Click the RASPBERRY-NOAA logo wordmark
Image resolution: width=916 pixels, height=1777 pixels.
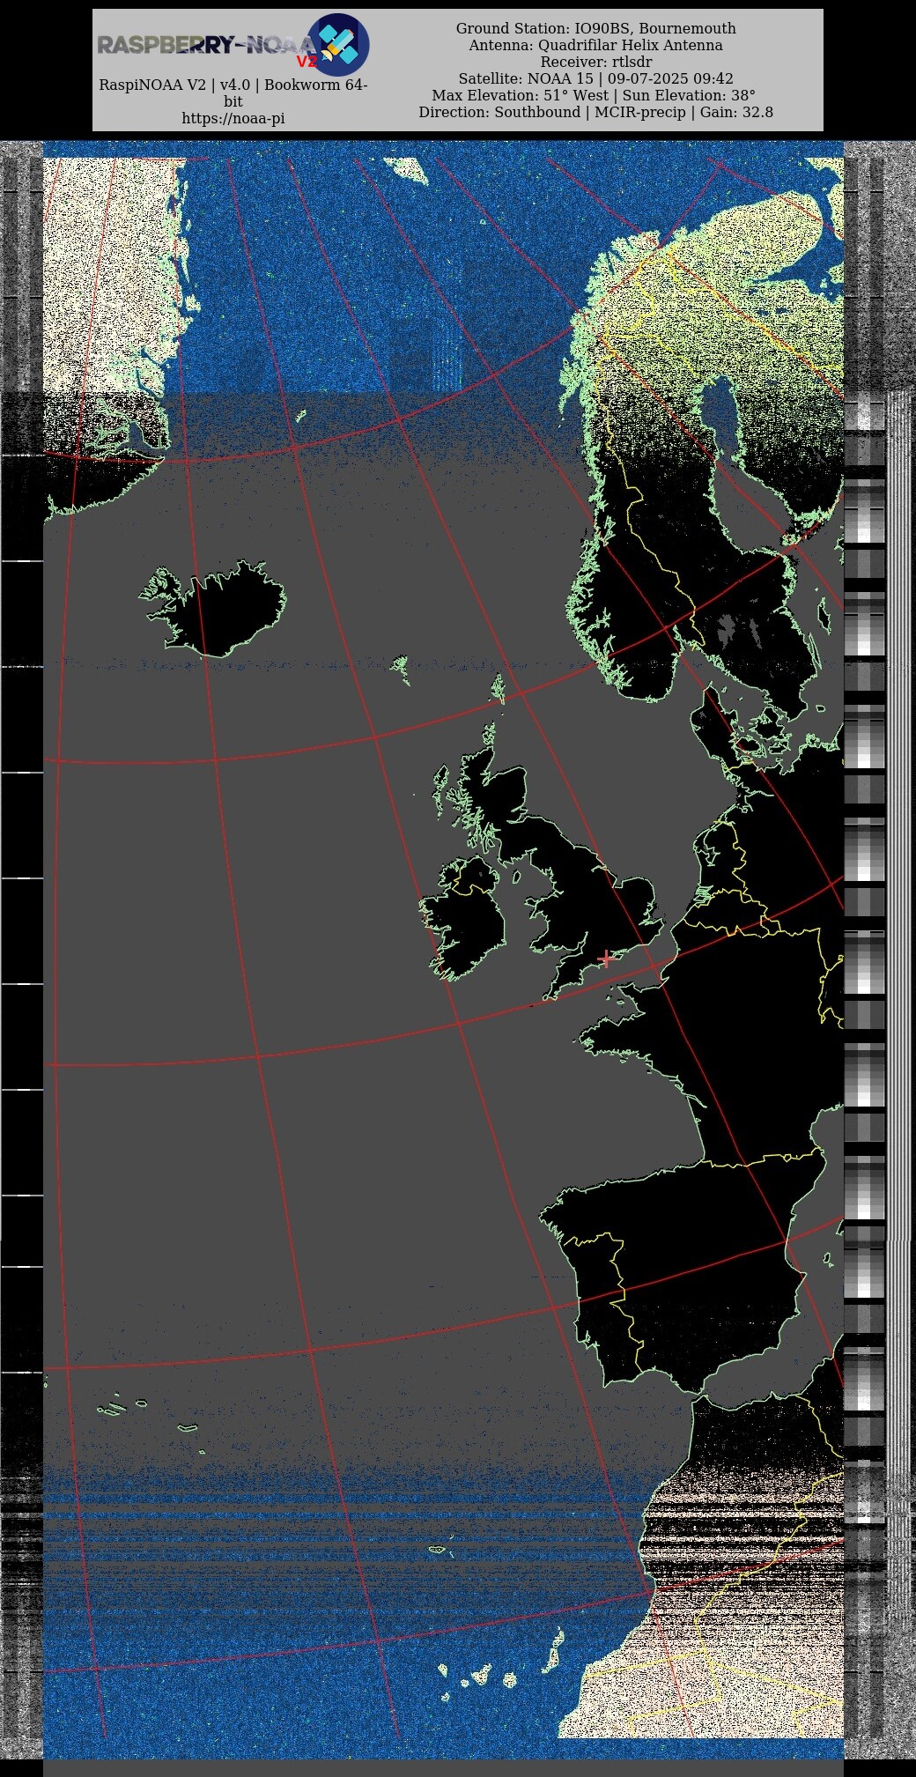tap(205, 45)
